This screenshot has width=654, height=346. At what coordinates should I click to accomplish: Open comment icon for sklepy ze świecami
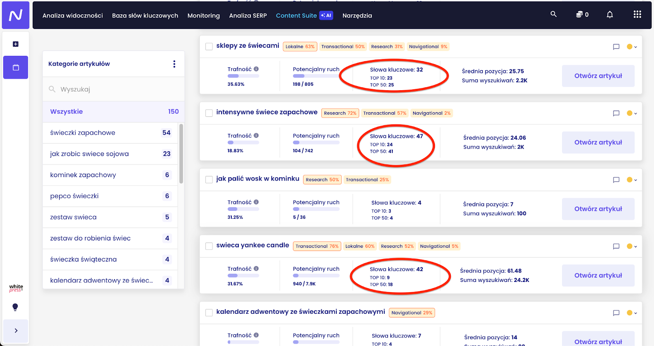[616, 47]
